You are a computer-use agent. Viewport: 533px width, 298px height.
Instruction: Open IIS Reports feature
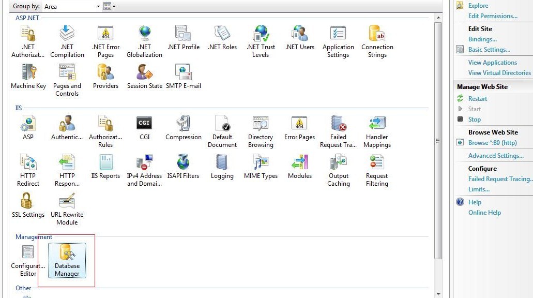tap(105, 167)
